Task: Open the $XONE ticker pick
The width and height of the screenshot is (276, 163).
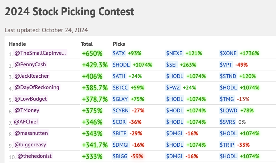Action: (228, 53)
